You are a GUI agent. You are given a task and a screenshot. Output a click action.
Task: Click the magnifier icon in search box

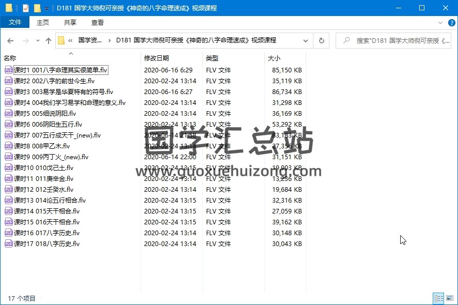346,40
